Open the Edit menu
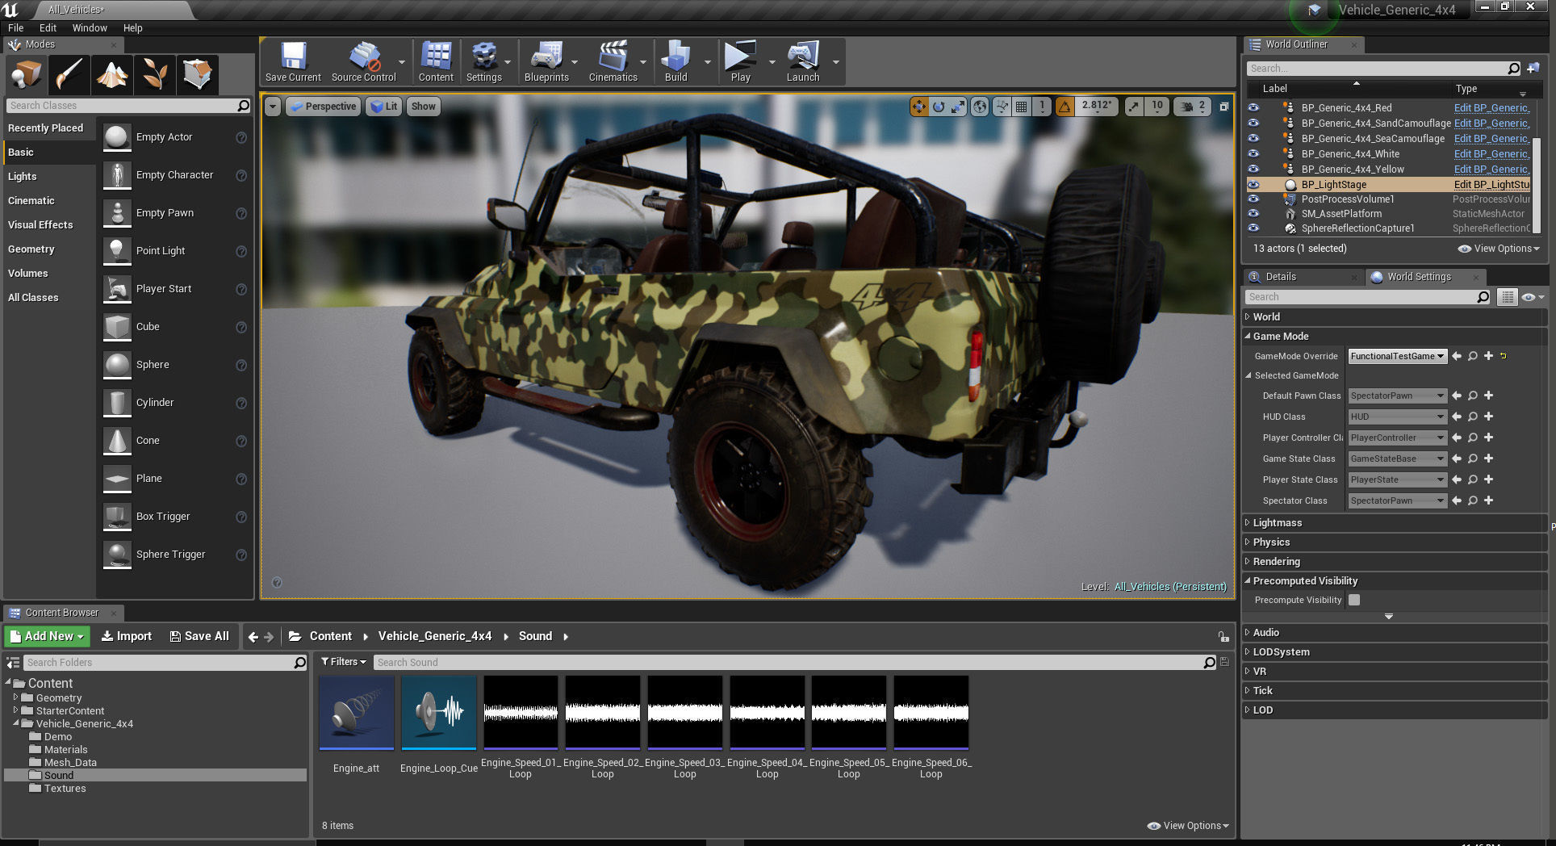Image resolution: width=1556 pixels, height=846 pixels. 48,27
